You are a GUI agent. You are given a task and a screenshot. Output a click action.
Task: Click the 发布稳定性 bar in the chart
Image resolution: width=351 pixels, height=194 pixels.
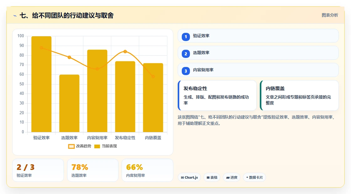[x=125, y=97]
